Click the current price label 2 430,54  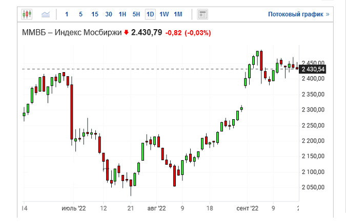point(313,69)
